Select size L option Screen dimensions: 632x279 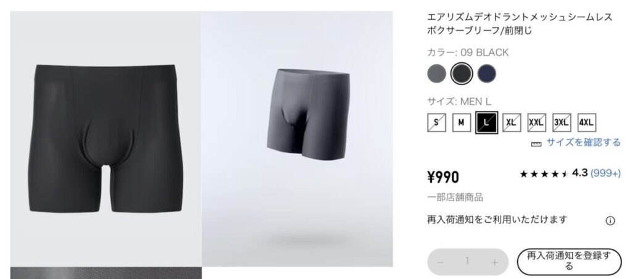point(486,123)
